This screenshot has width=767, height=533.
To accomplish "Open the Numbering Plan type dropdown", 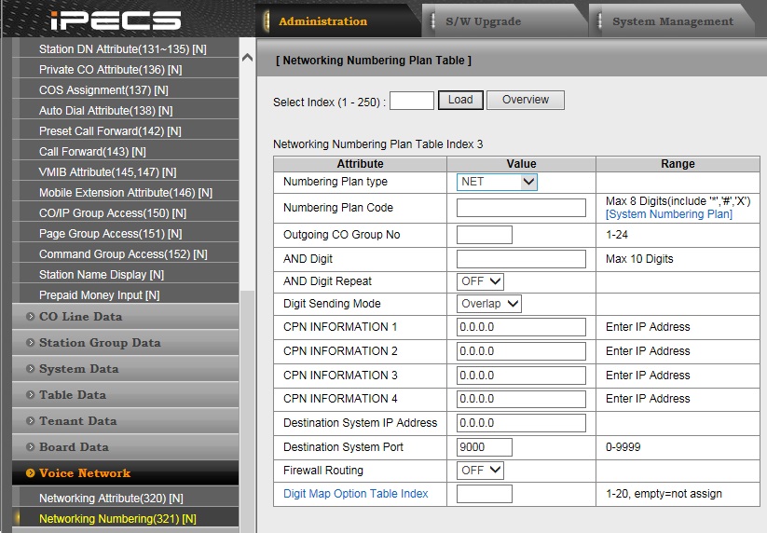I will (497, 182).
